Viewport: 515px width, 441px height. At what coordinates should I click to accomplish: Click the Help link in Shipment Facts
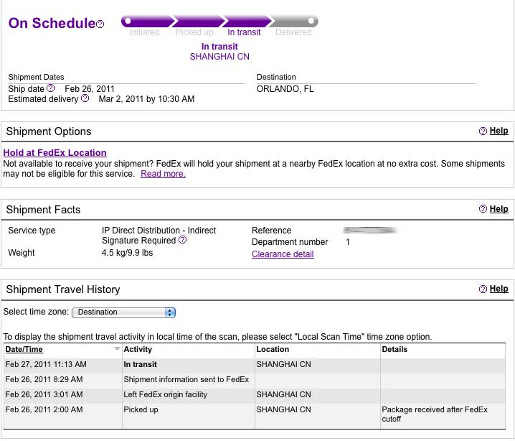tap(499, 209)
